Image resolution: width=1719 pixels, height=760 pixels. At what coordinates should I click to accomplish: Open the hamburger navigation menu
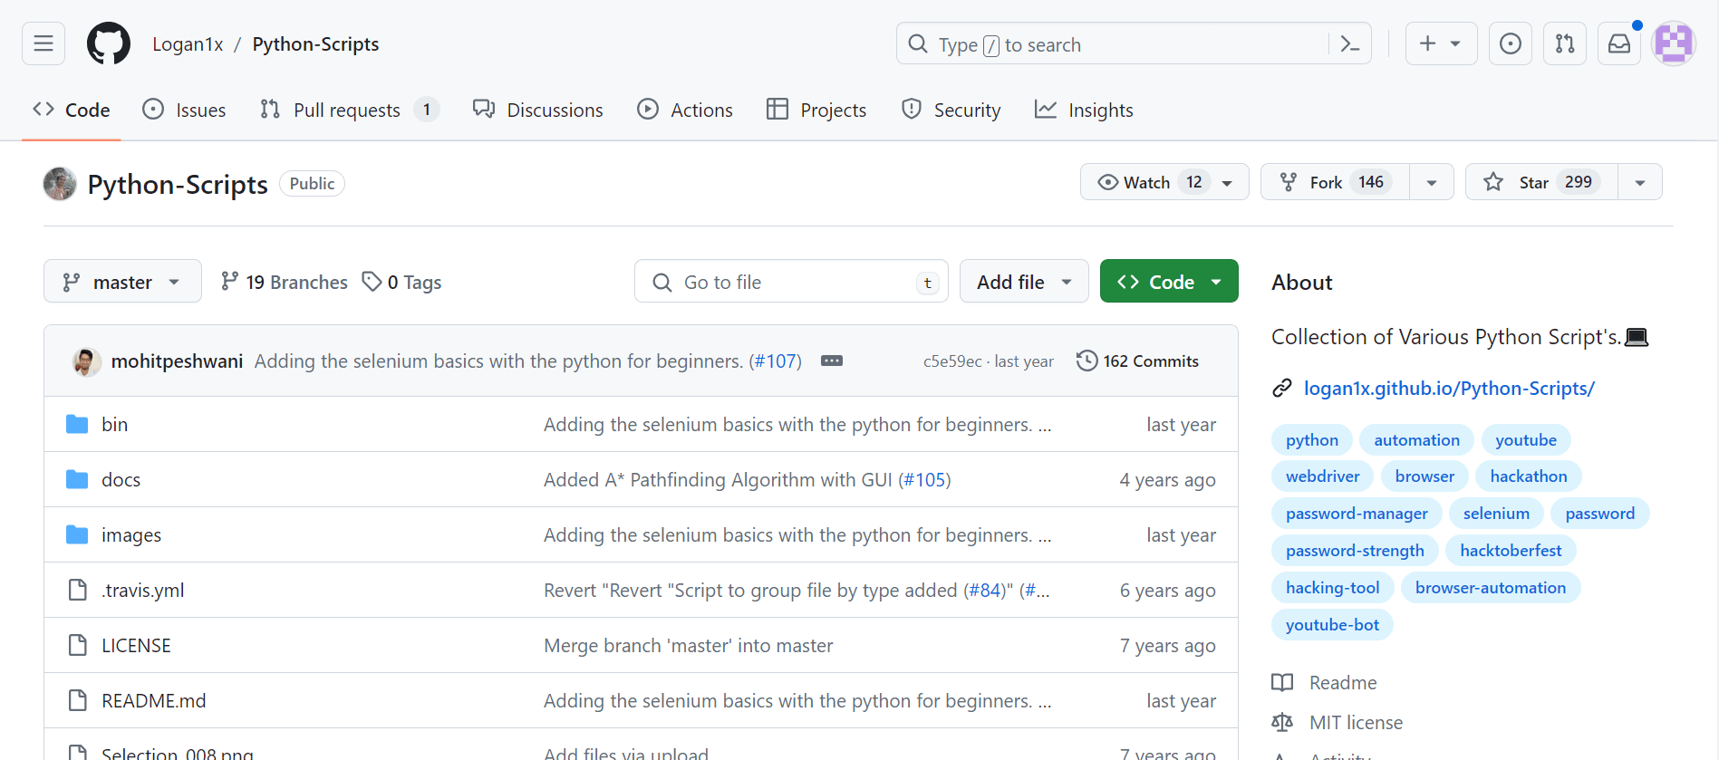[43, 43]
